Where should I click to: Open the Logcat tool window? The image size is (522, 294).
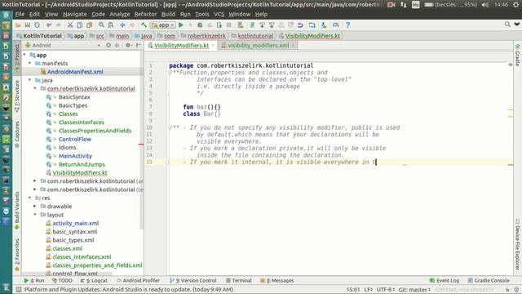point(94,281)
